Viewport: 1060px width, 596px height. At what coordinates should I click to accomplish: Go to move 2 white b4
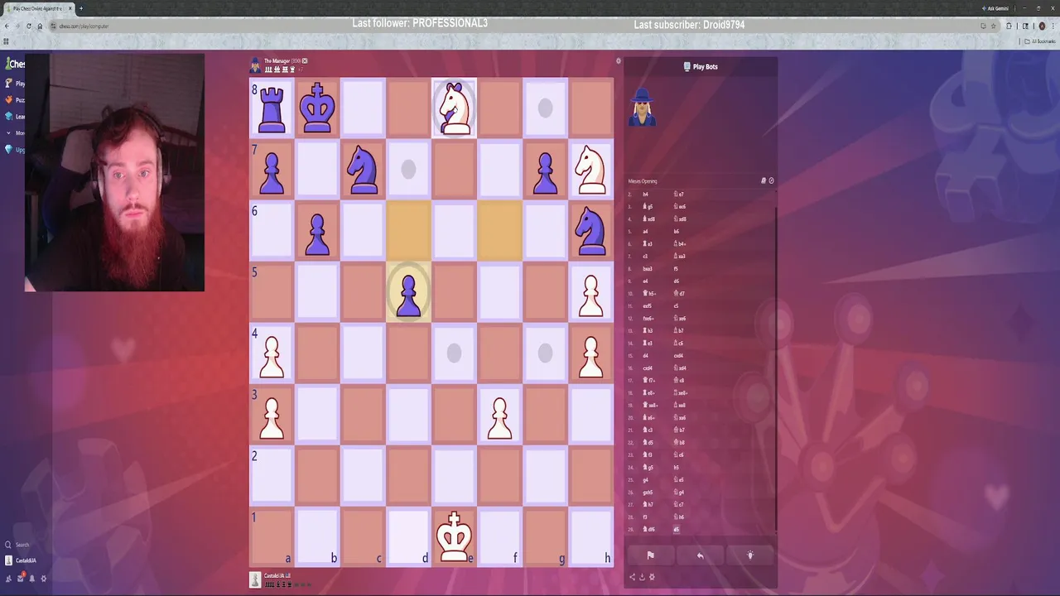click(646, 195)
